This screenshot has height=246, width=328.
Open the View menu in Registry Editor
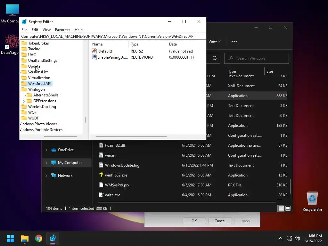click(46, 30)
